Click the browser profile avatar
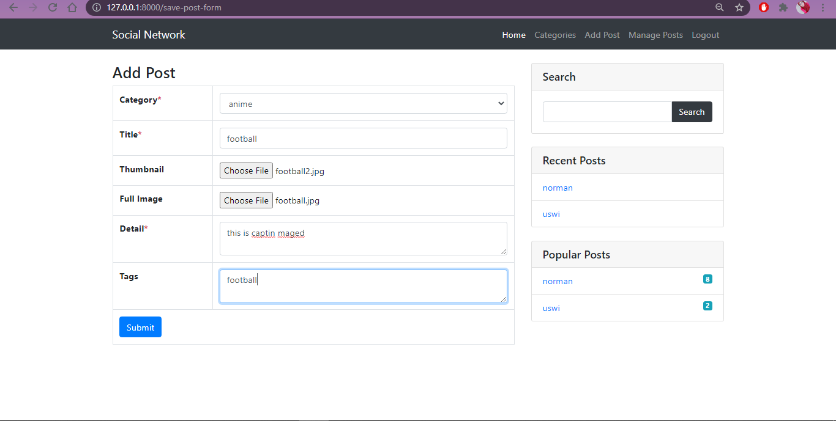This screenshot has height=421, width=836. [802, 7]
